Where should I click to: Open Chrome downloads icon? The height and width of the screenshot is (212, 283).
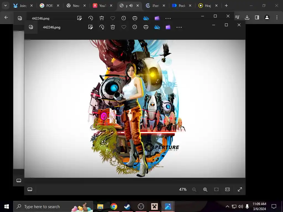pyautogui.click(x=247, y=17)
